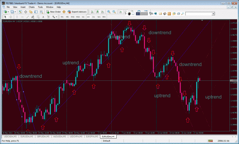
Task: Switch chart to candlesticks style
Action: (x=98, y=12)
